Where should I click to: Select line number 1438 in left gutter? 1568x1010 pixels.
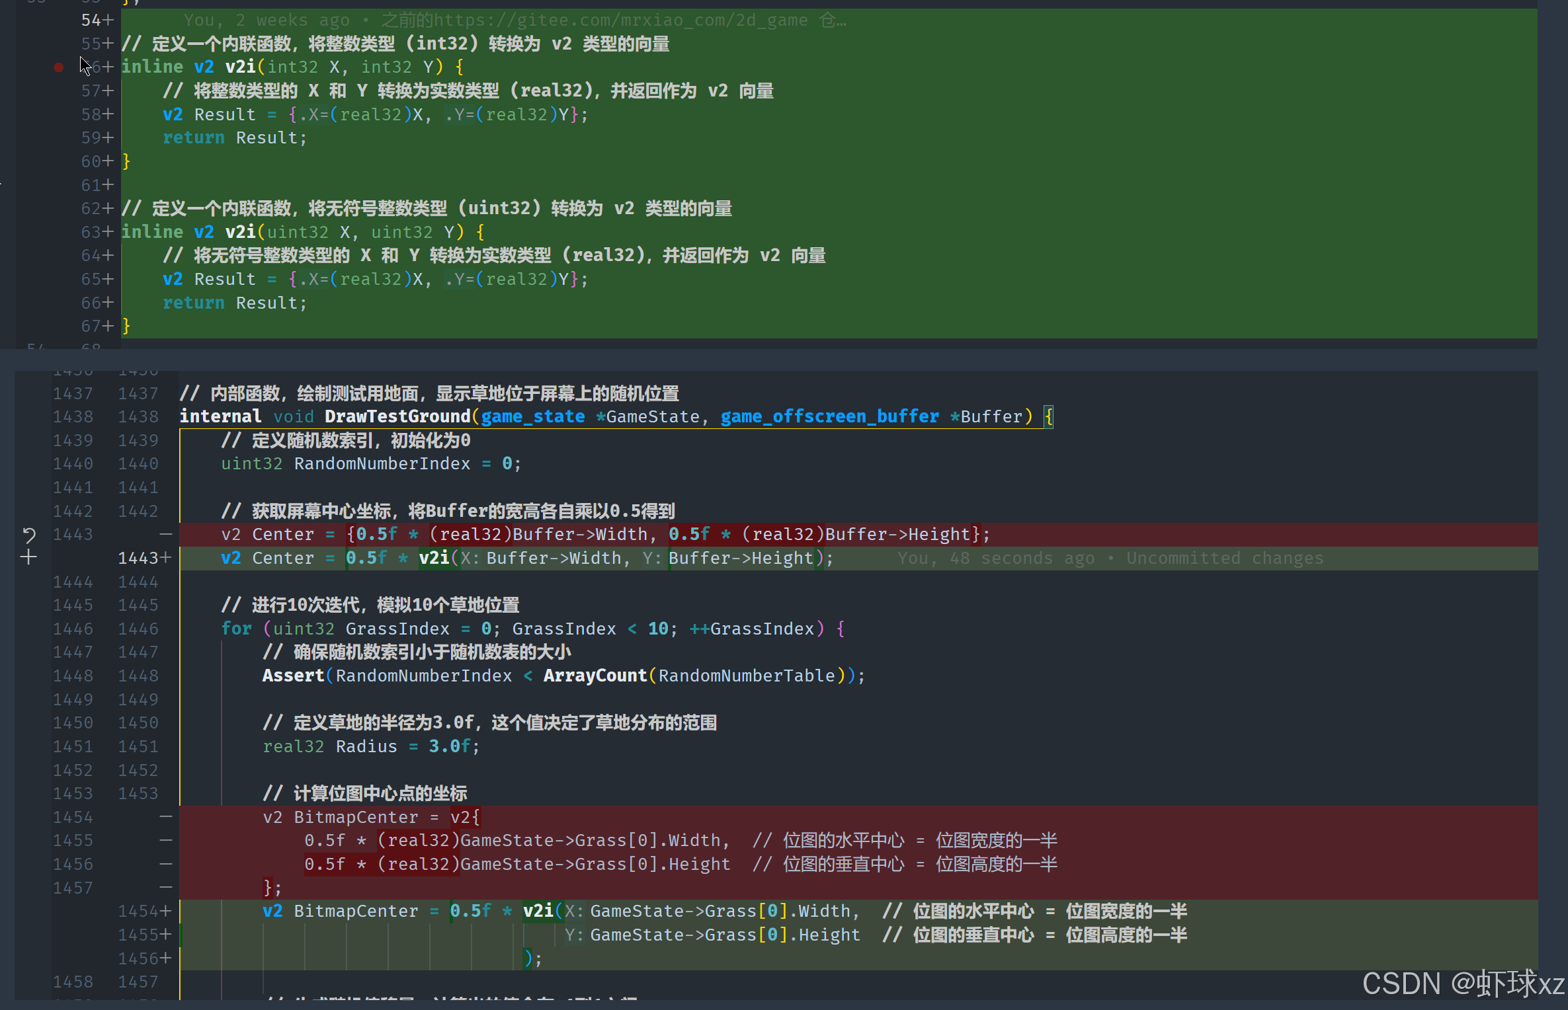click(73, 416)
